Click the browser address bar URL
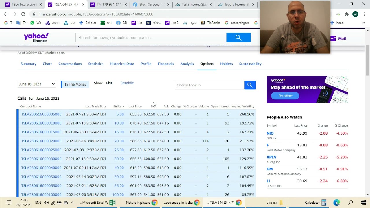The image size is (370, 208). pyautogui.click(x=96, y=14)
